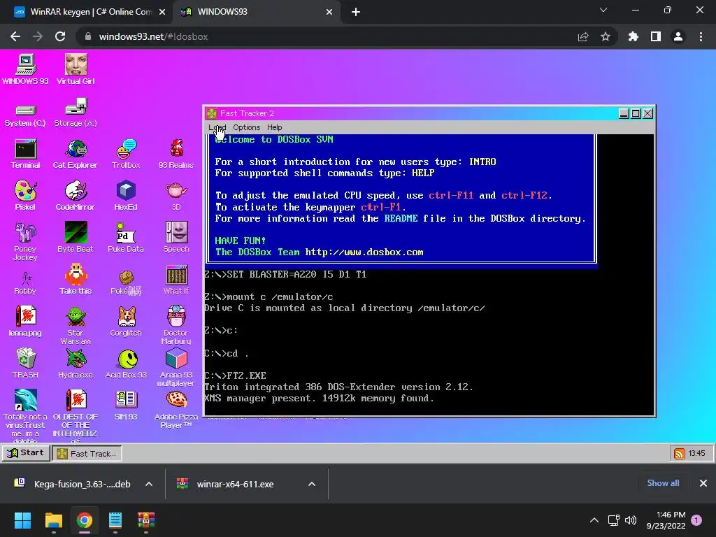Open Options menu in Fast Tracker 2
716x537 pixels.
coord(246,127)
